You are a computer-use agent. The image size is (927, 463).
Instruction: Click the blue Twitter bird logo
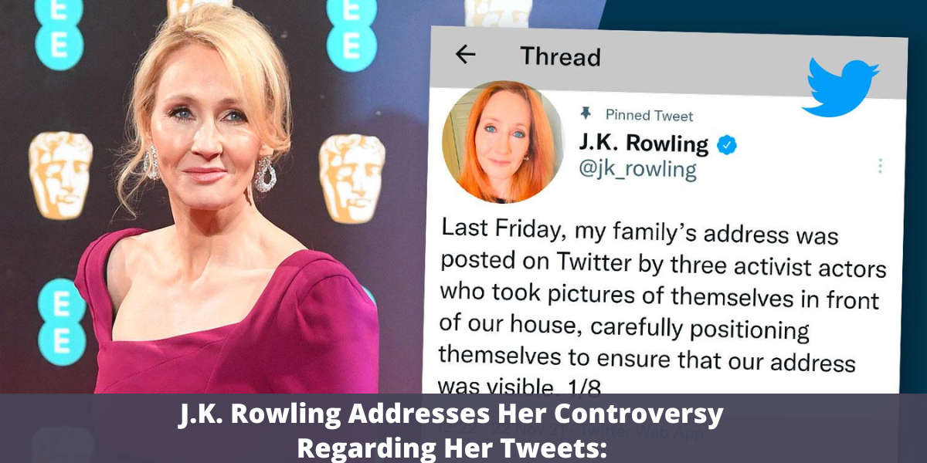click(x=842, y=87)
